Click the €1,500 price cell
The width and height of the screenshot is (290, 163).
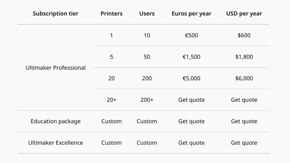[191, 57]
